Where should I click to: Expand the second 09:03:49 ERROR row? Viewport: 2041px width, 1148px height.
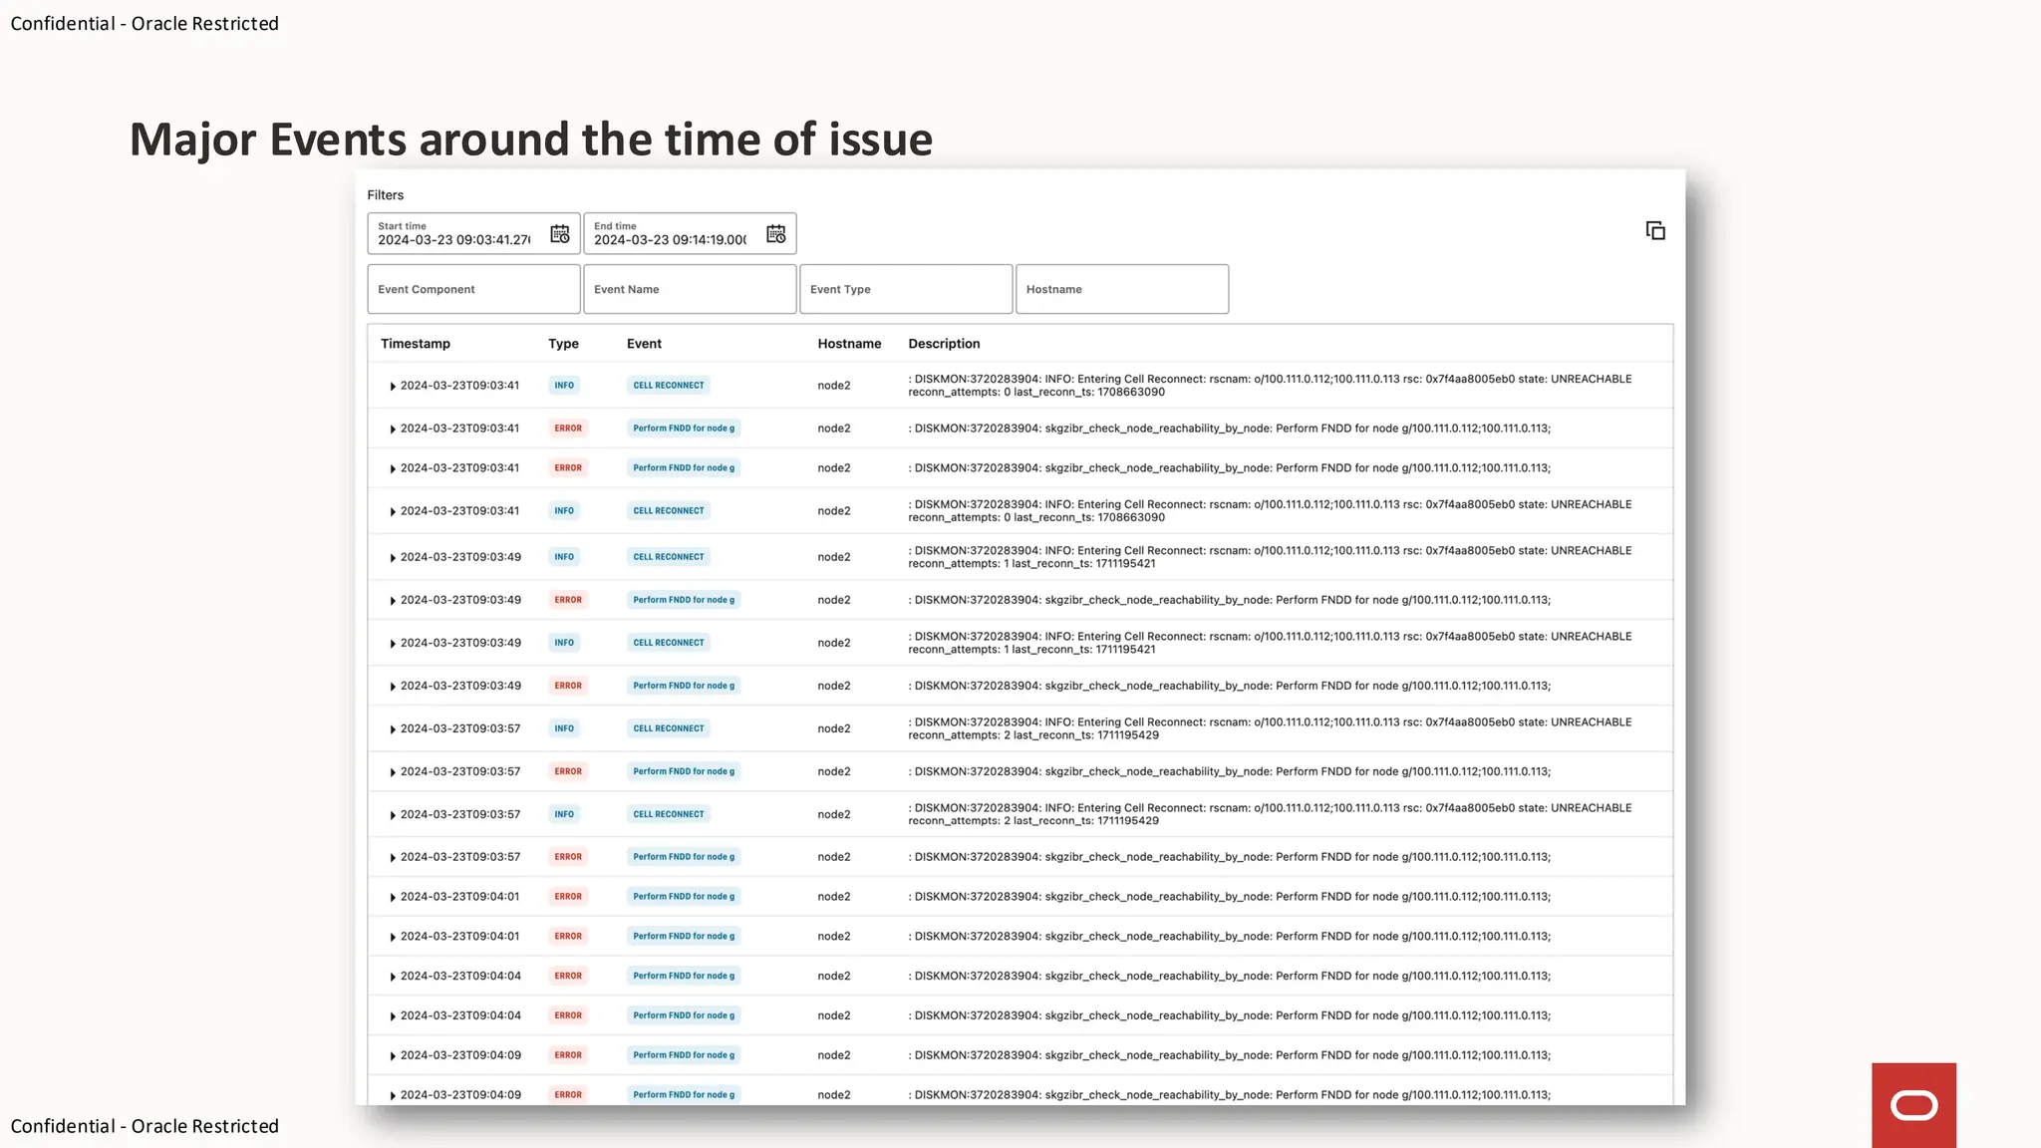pyautogui.click(x=393, y=686)
